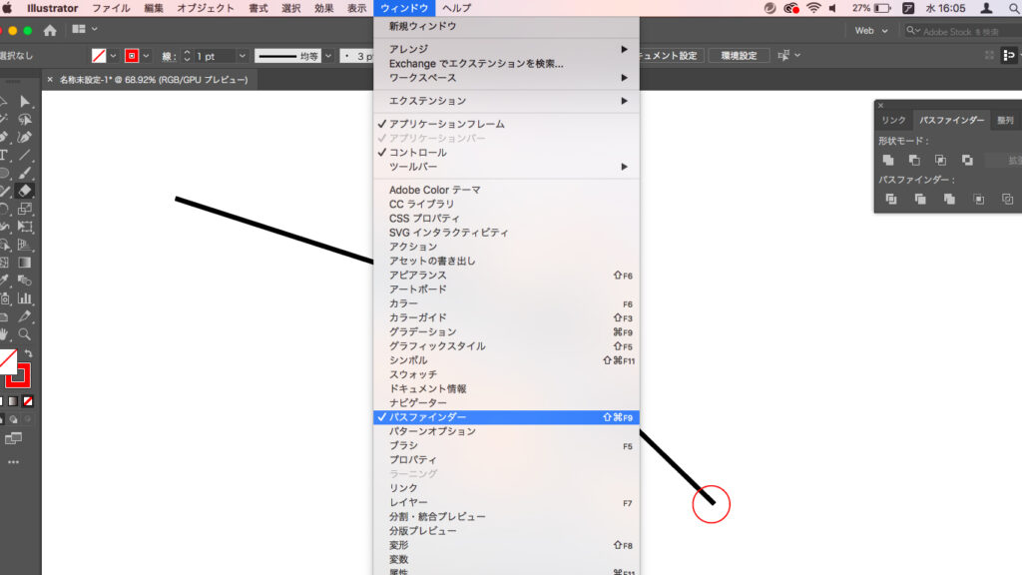Click the first Pathfinder divide icon
1022x575 pixels.
tap(891, 199)
